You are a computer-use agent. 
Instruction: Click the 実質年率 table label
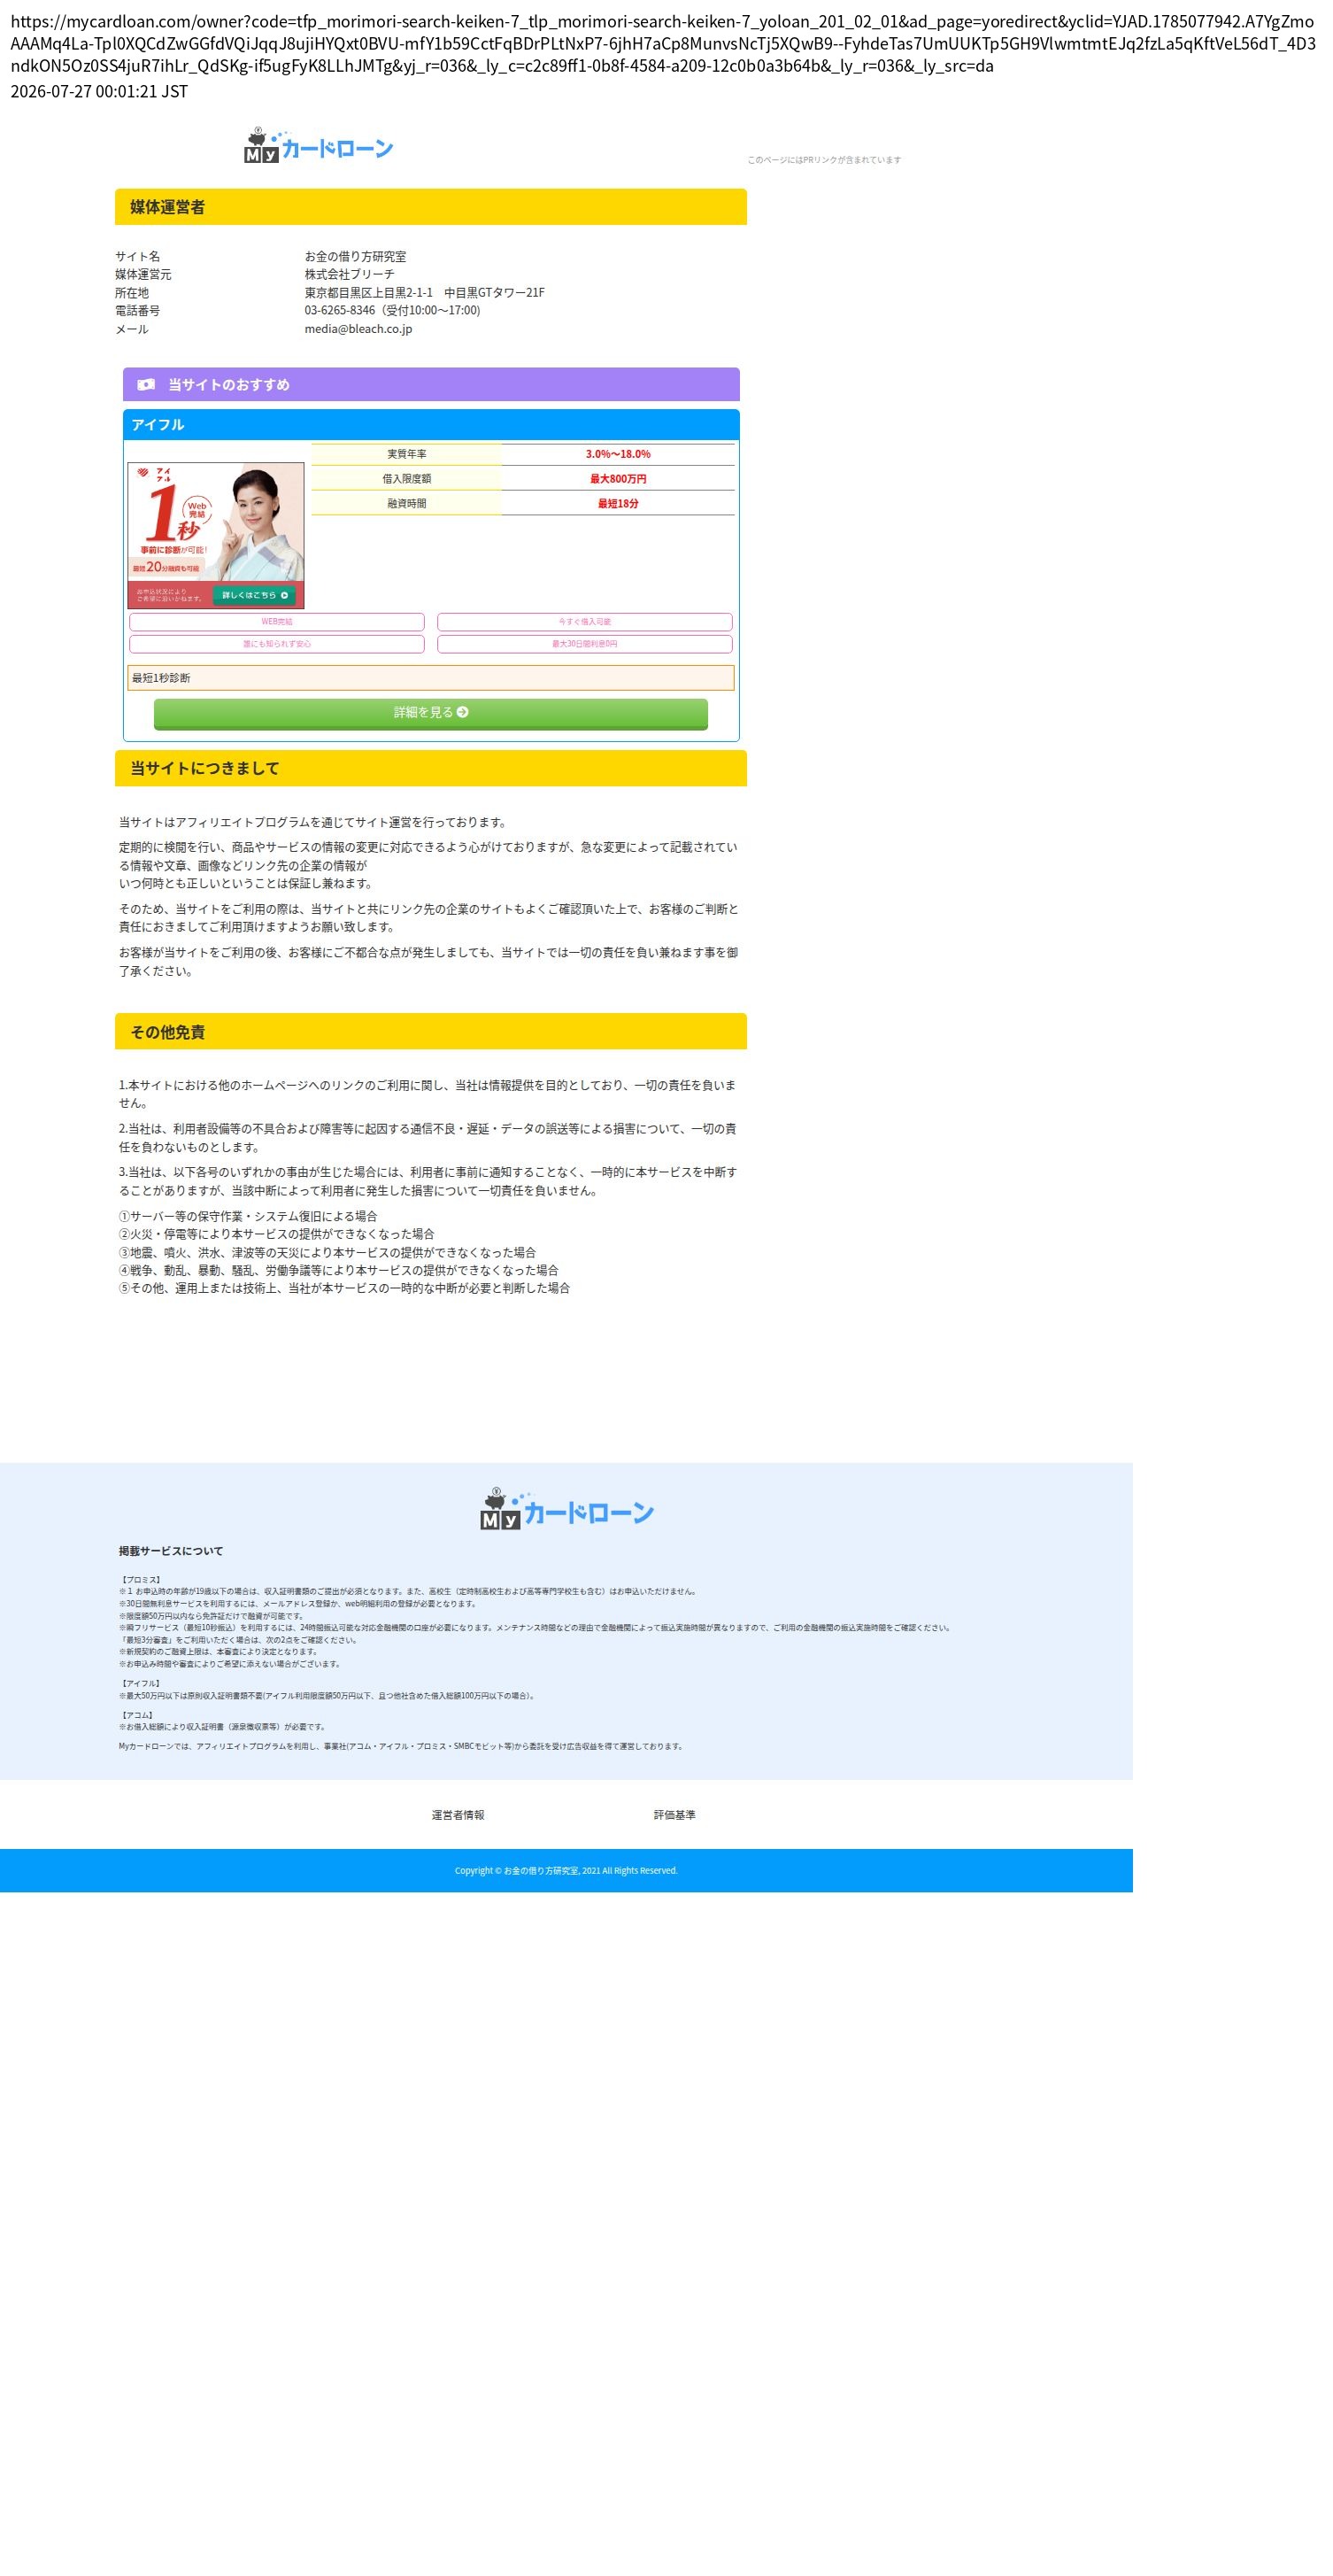point(406,454)
